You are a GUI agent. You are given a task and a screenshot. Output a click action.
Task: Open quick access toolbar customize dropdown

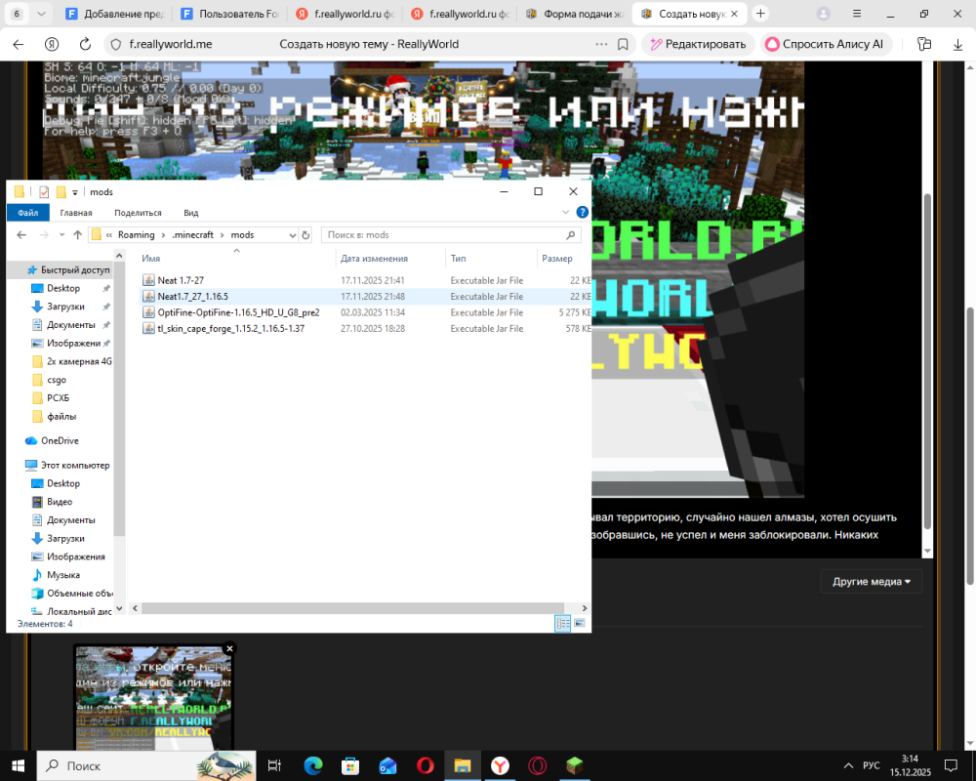[x=75, y=192]
